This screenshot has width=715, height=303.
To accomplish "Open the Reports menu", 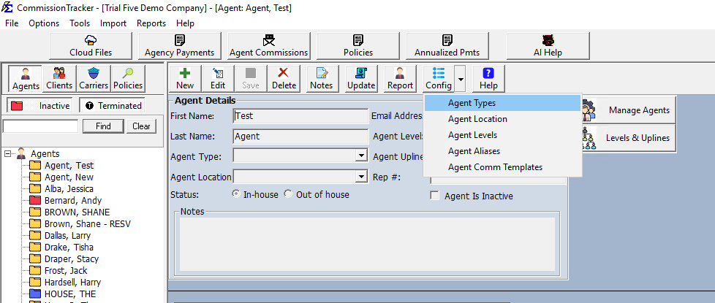I will pos(151,23).
